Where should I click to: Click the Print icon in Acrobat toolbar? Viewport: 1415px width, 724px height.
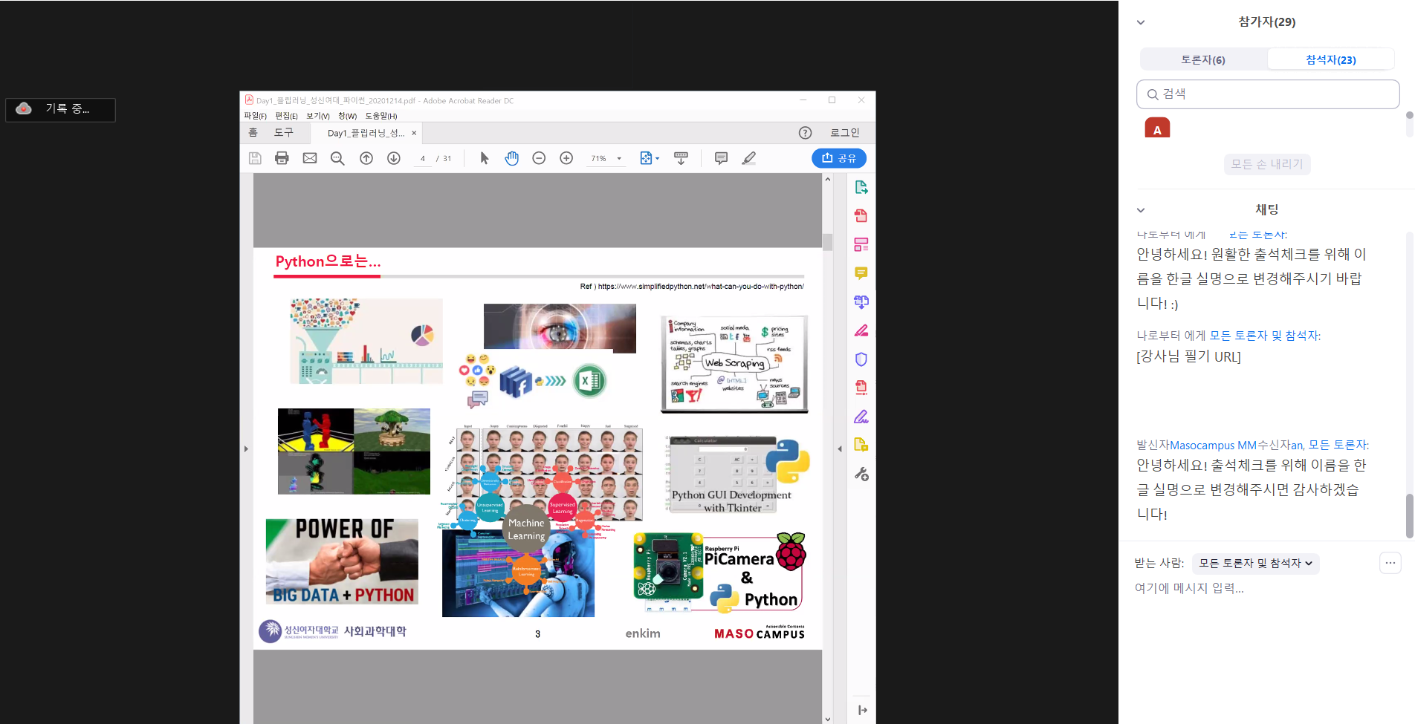[x=282, y=158]
